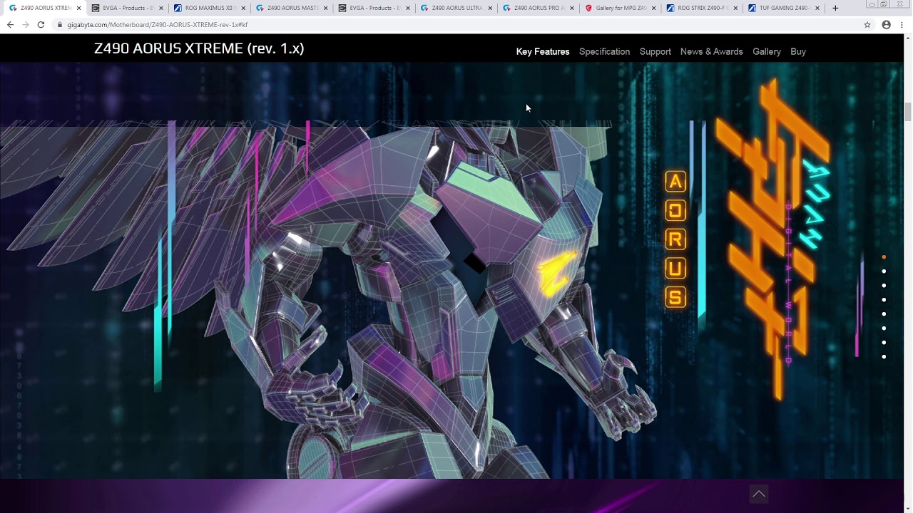Image resolution: width=913 pixels, height=513 pixels.
Task: Close the Z490 AORUS MASTER tab
Action: tap(325, 8)
